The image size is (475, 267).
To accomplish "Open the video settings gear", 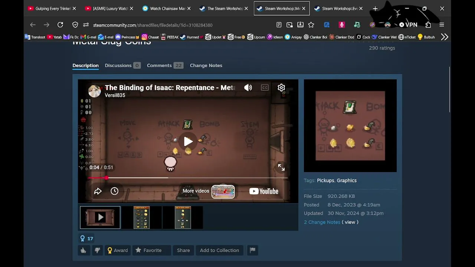I will [281, 88].
